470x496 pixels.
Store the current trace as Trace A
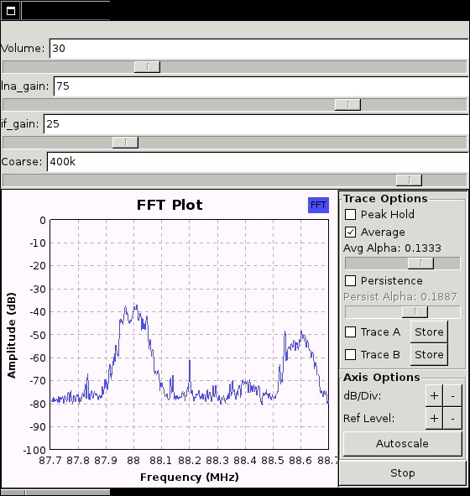coord(429,332)
